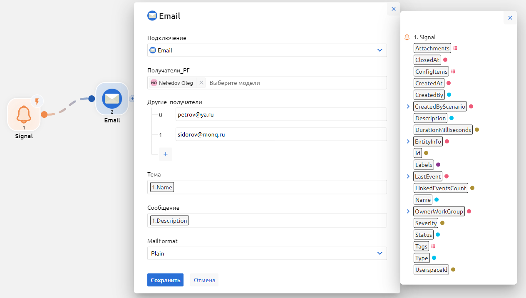Click the bell icon next to 1. Signal
The width and height of the screenshot is (526, 298).
point(407,37)
